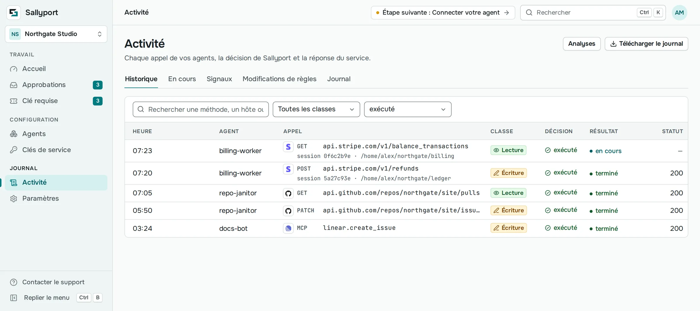Click the Sallyport logo icon
Screen dimensions: 700x311
pyautogui.click(x=13, y=13)
